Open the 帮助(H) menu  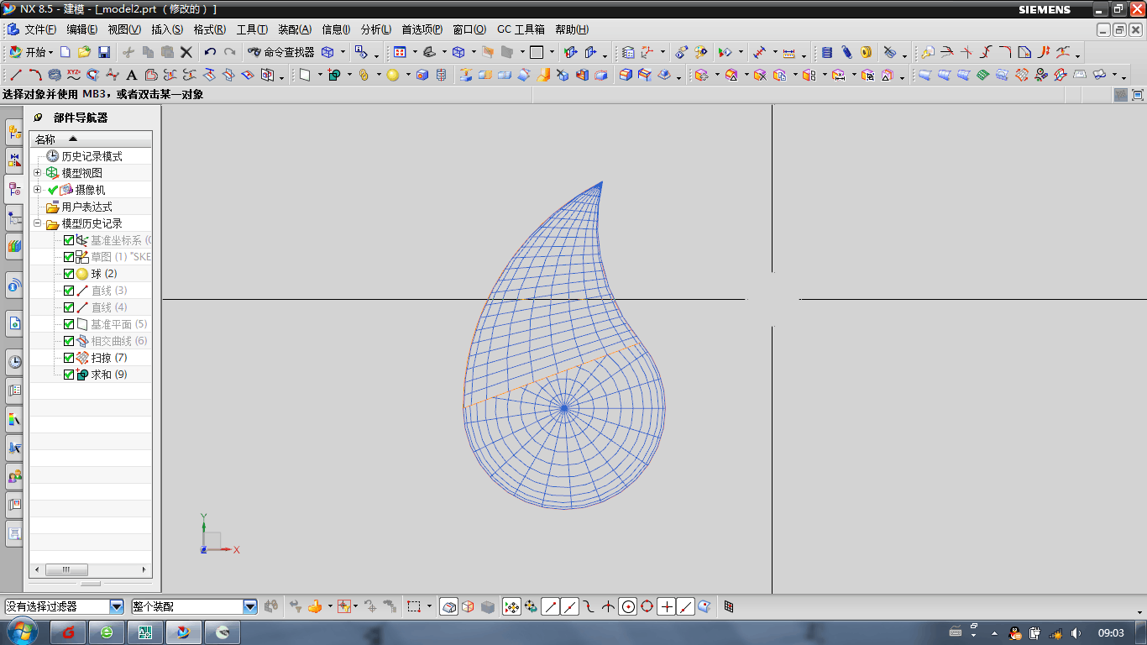pos(572,29)
